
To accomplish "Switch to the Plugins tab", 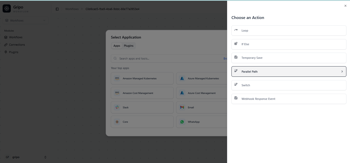I will pos(129,46).
